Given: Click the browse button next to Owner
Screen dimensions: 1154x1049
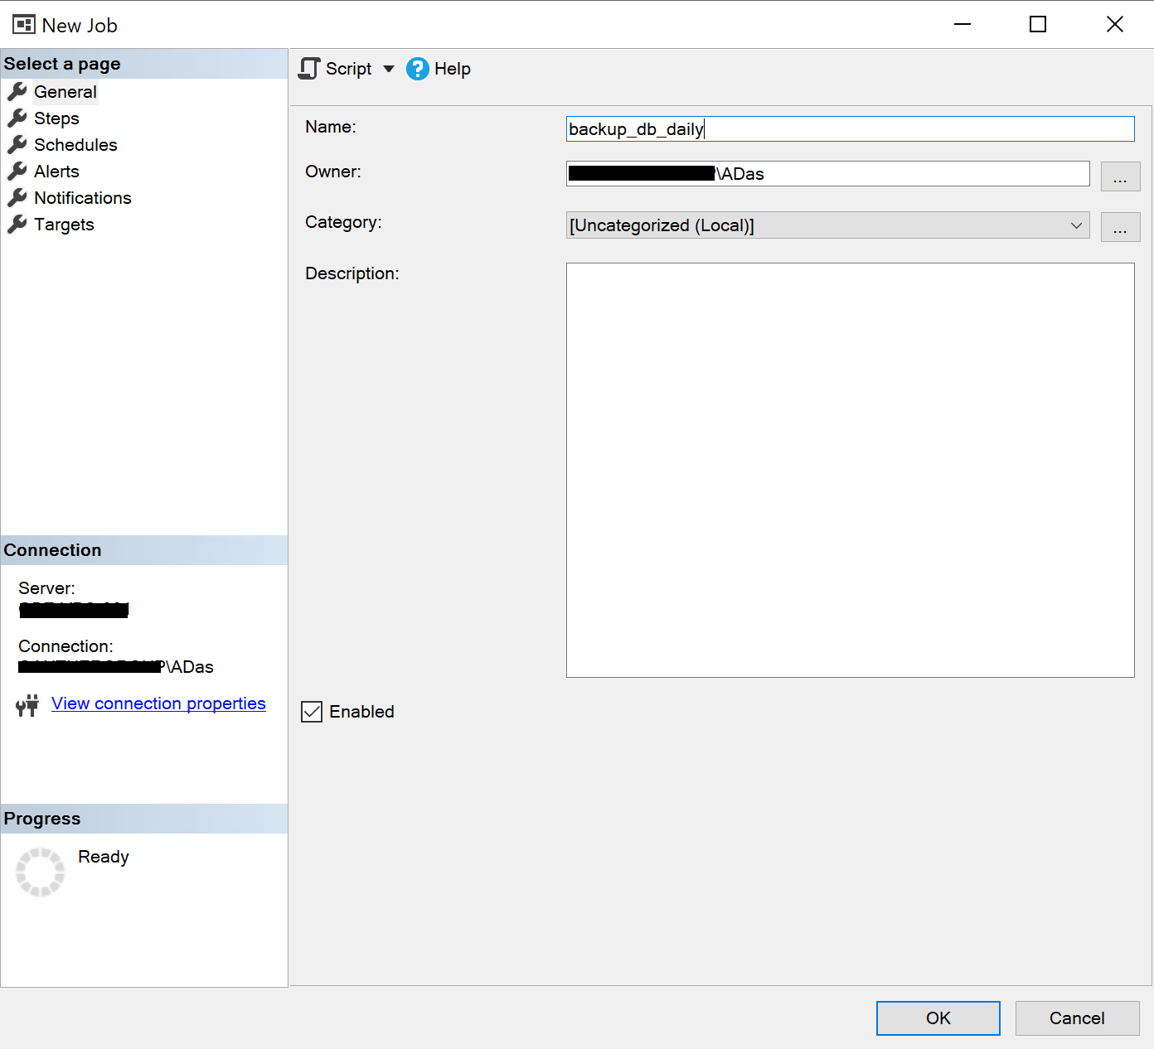Looking at the screenshot, I should point(1120,176).
